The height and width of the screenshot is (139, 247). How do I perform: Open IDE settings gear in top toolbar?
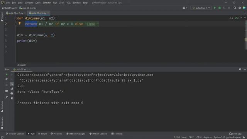pyautogui.click(x=240, y=8)
